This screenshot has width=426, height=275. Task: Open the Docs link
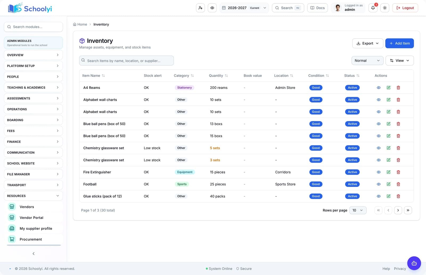317,8
